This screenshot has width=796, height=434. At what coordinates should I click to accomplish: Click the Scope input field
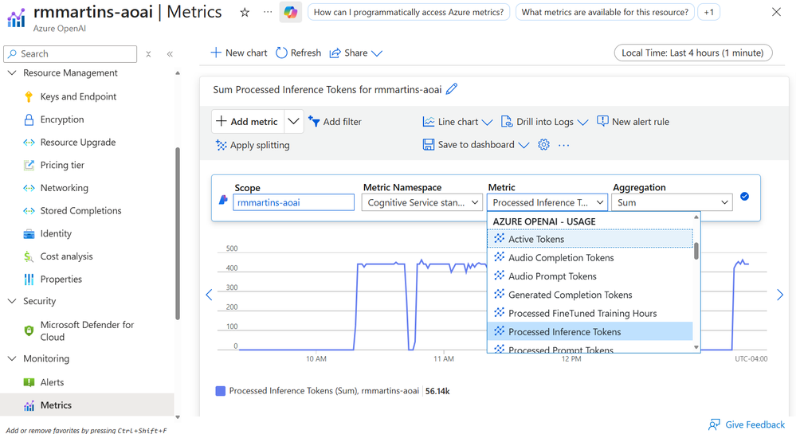[293, 202]
